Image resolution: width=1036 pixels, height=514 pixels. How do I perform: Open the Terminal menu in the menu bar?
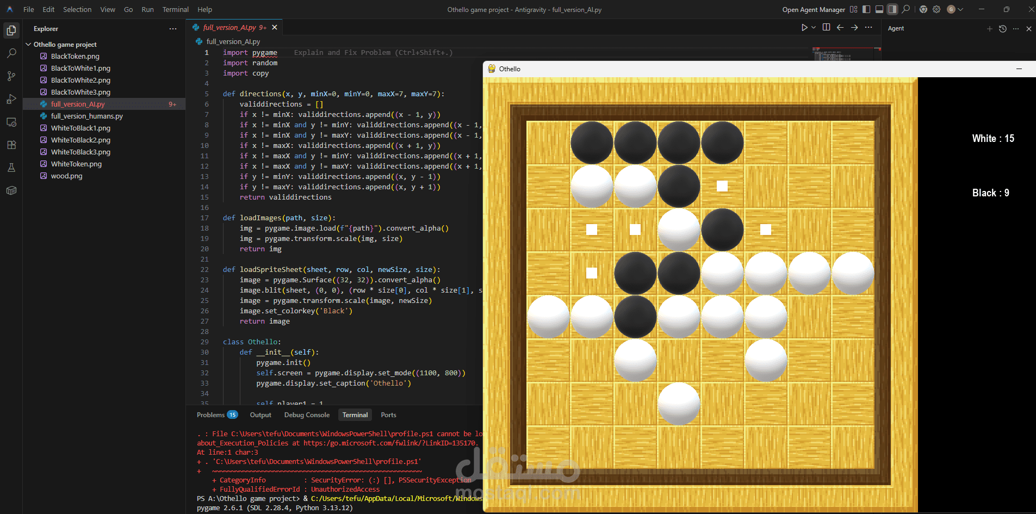pyautogui.click(x=175, y=9)
